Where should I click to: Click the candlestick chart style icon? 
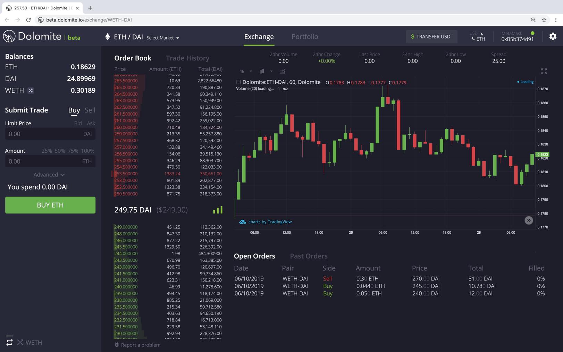(x=262, y=72)
